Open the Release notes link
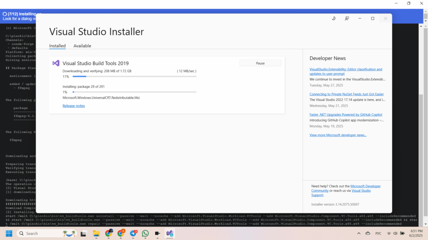428x240 pixels. pyautogui.click(x=74, y=106)
